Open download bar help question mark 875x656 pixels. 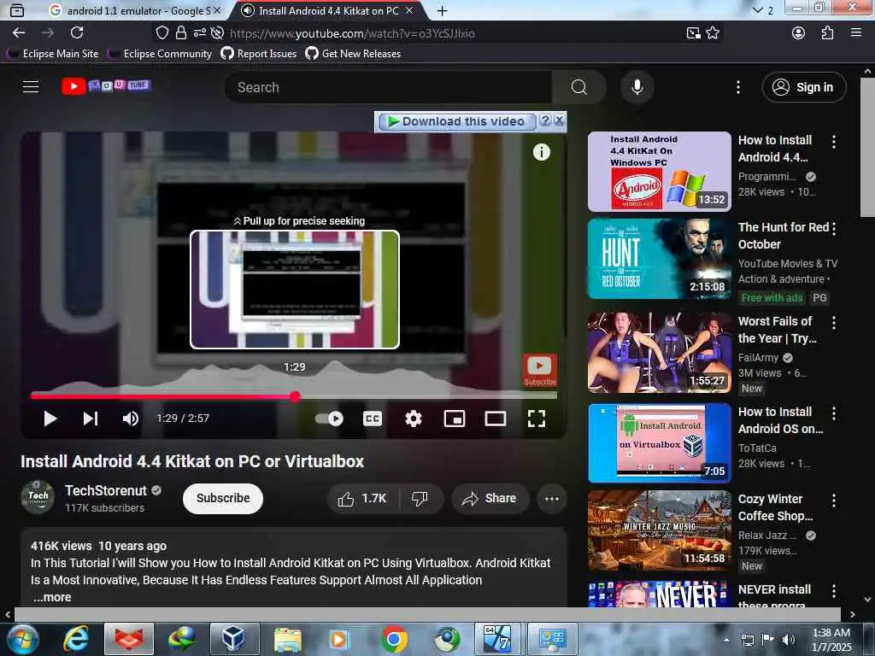pyautogui.click(x=546, y=120)
